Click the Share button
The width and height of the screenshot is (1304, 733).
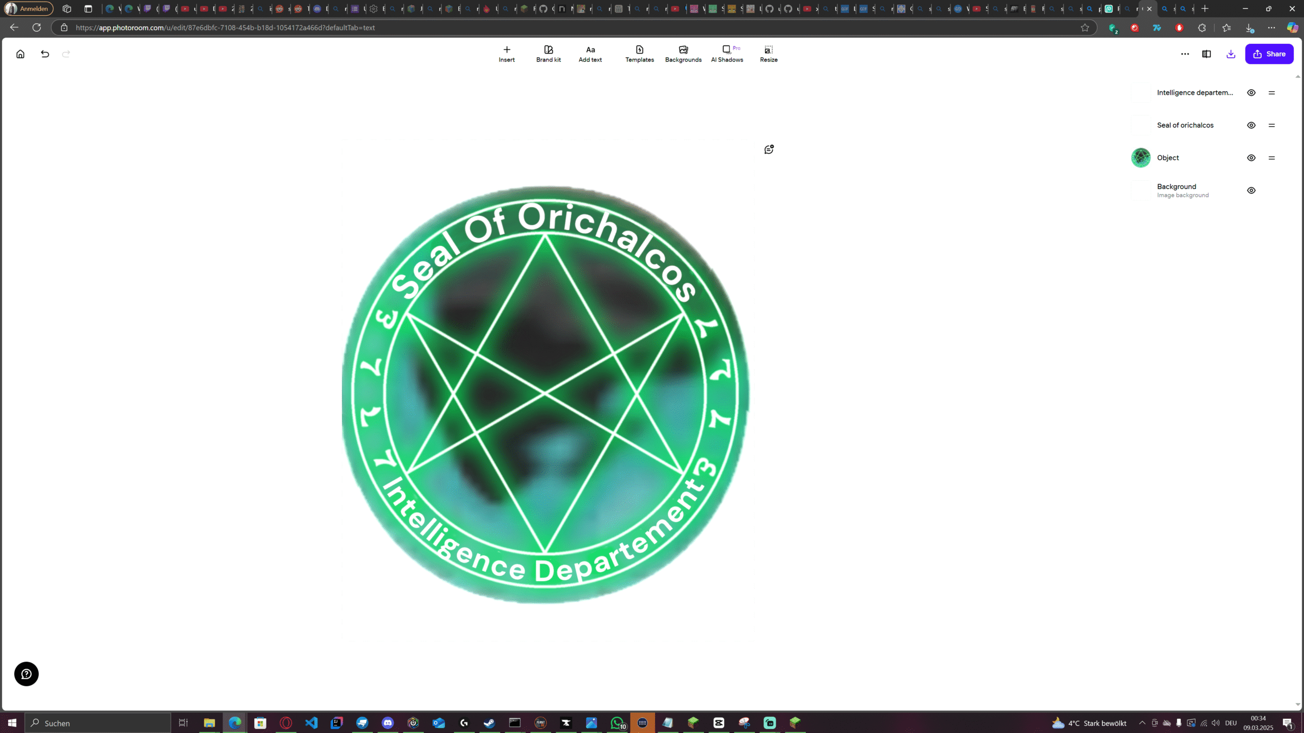[x=1269, y=54]
